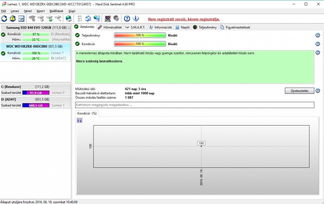The height and width of the screenshot is (204, 324).
Task: Select the Kondíció (%) graph tab
Action: pyautogui.click(x=87, y=113)
